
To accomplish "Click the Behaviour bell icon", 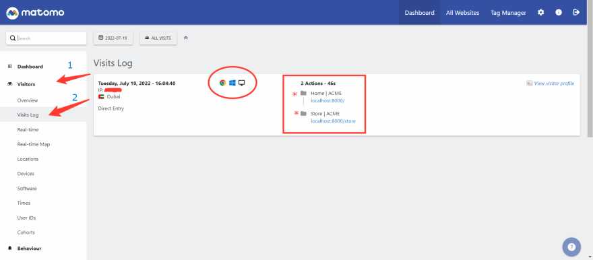I will (x=10, y=249).
